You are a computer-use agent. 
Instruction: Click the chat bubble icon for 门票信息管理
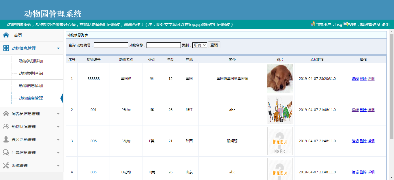pyautogui.click(x=6, y=153)
